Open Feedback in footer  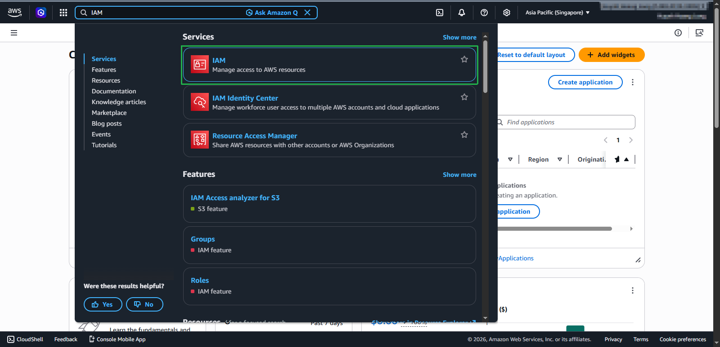point(66,339)
